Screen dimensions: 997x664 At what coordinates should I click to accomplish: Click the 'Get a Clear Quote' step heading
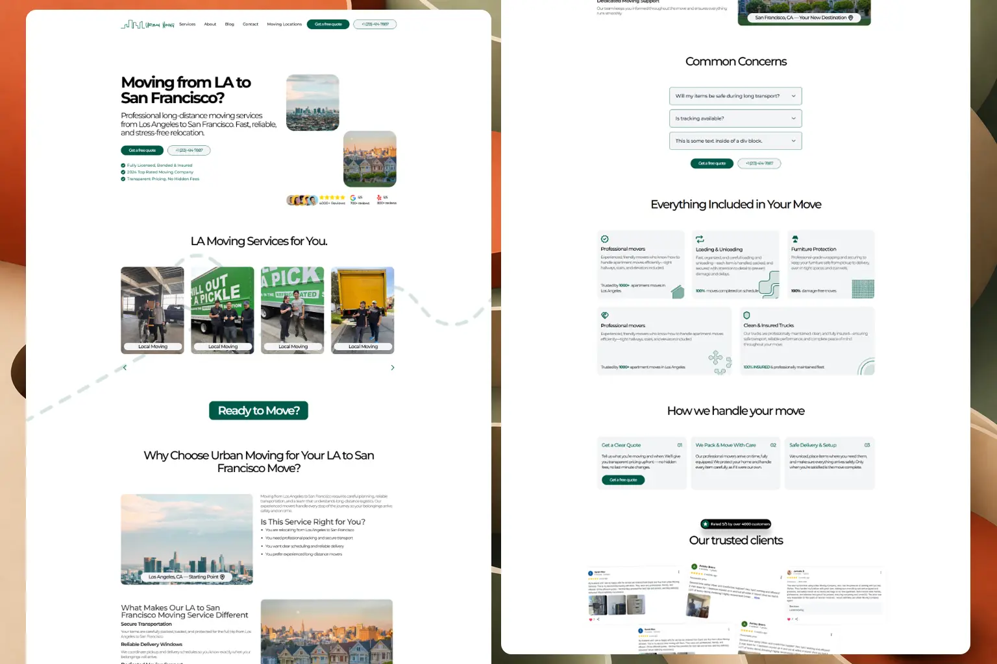point(621,445)
